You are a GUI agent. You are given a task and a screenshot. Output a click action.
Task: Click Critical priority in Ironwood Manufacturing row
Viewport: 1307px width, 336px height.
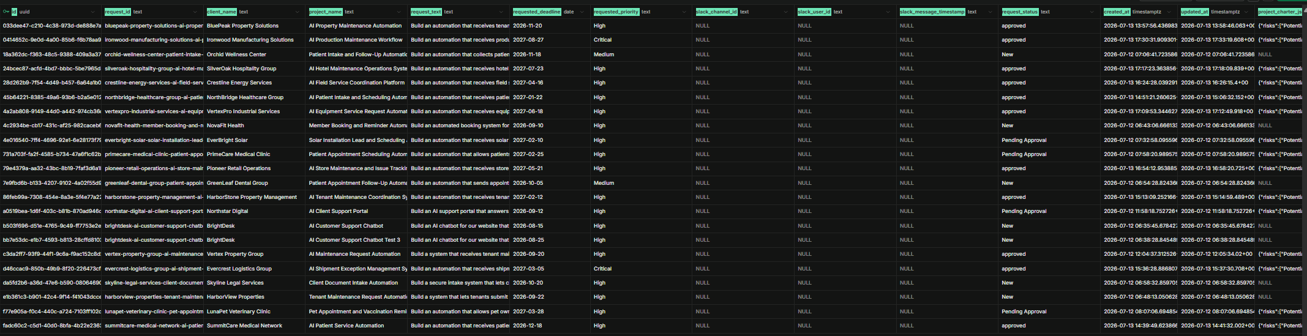point(642,40)
